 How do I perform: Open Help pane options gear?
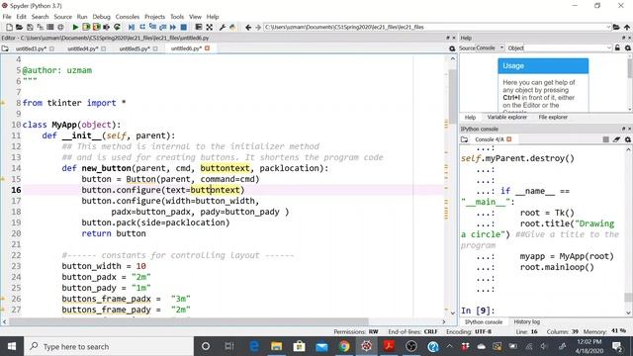(x=628, y=48)
